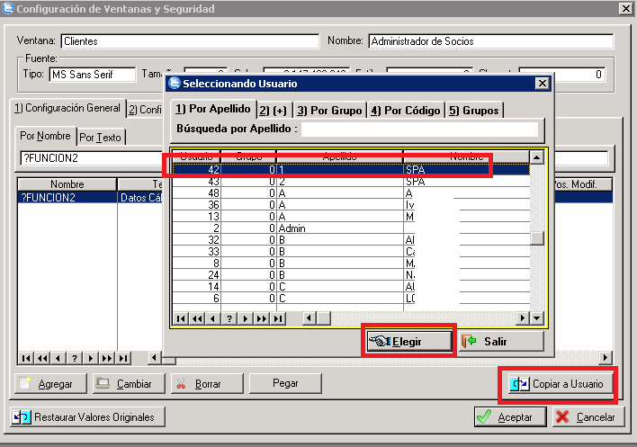Go to previous page in user list navigator
Screen dimensions: 637x447
(197, 318)
